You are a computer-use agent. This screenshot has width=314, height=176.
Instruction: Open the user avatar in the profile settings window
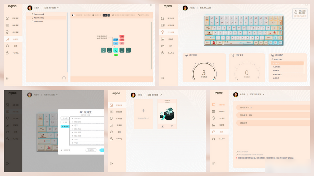pyautogui.click(x=133, y=95)
